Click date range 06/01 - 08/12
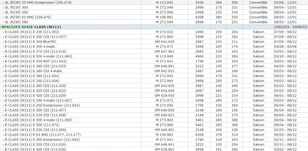 [x=286, y=95]
